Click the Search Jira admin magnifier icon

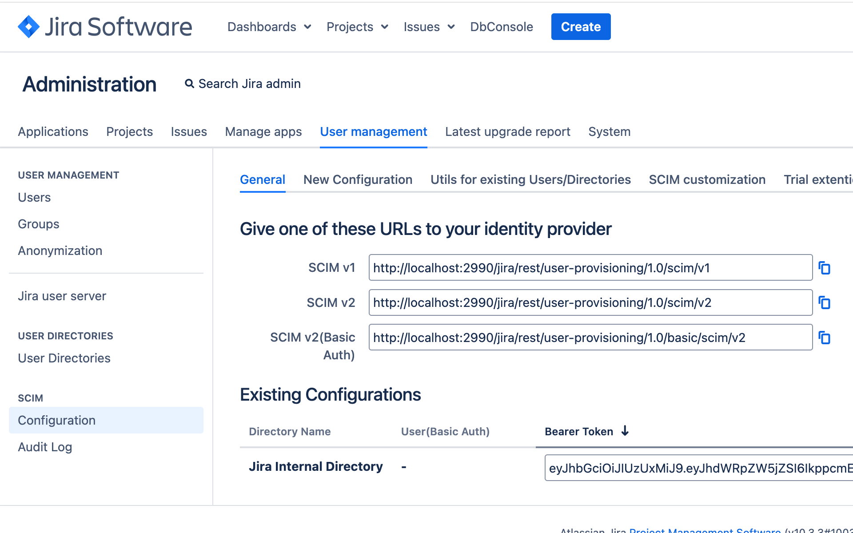[189, 84]
